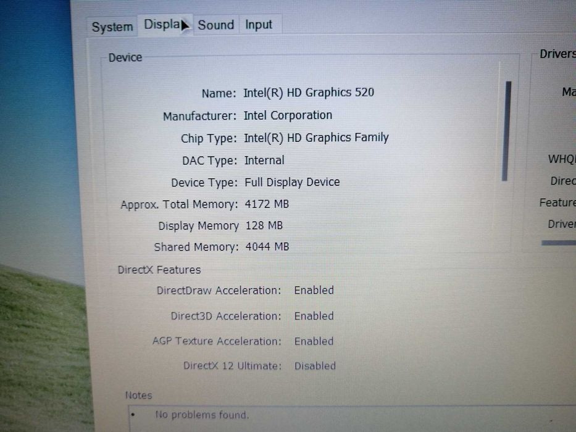Click the Approx. Total Memory label
This screenshot has width=576, height=432.
pyautogui.click(x=179, y=205)
